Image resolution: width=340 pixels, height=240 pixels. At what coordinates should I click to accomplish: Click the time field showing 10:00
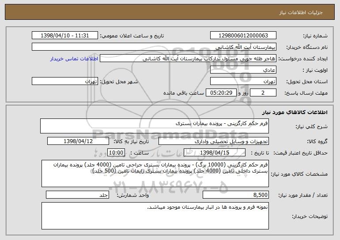tap(116, 153)
